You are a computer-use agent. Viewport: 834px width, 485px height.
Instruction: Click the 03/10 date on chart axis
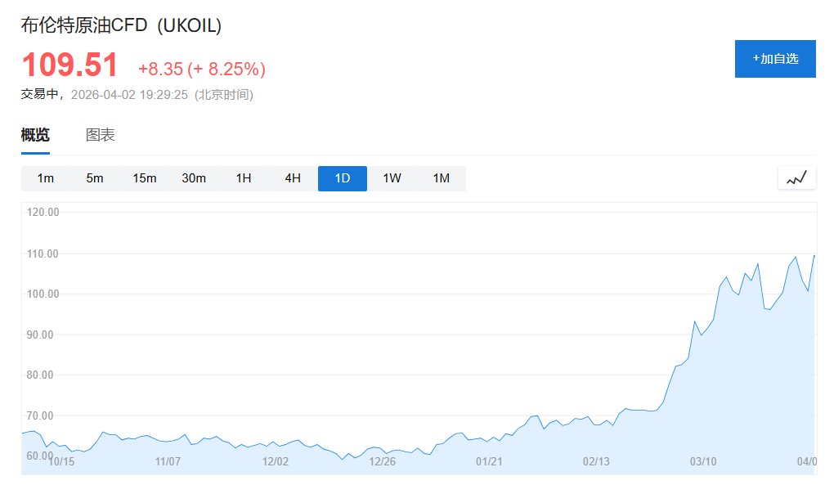[x=703, y=462]
